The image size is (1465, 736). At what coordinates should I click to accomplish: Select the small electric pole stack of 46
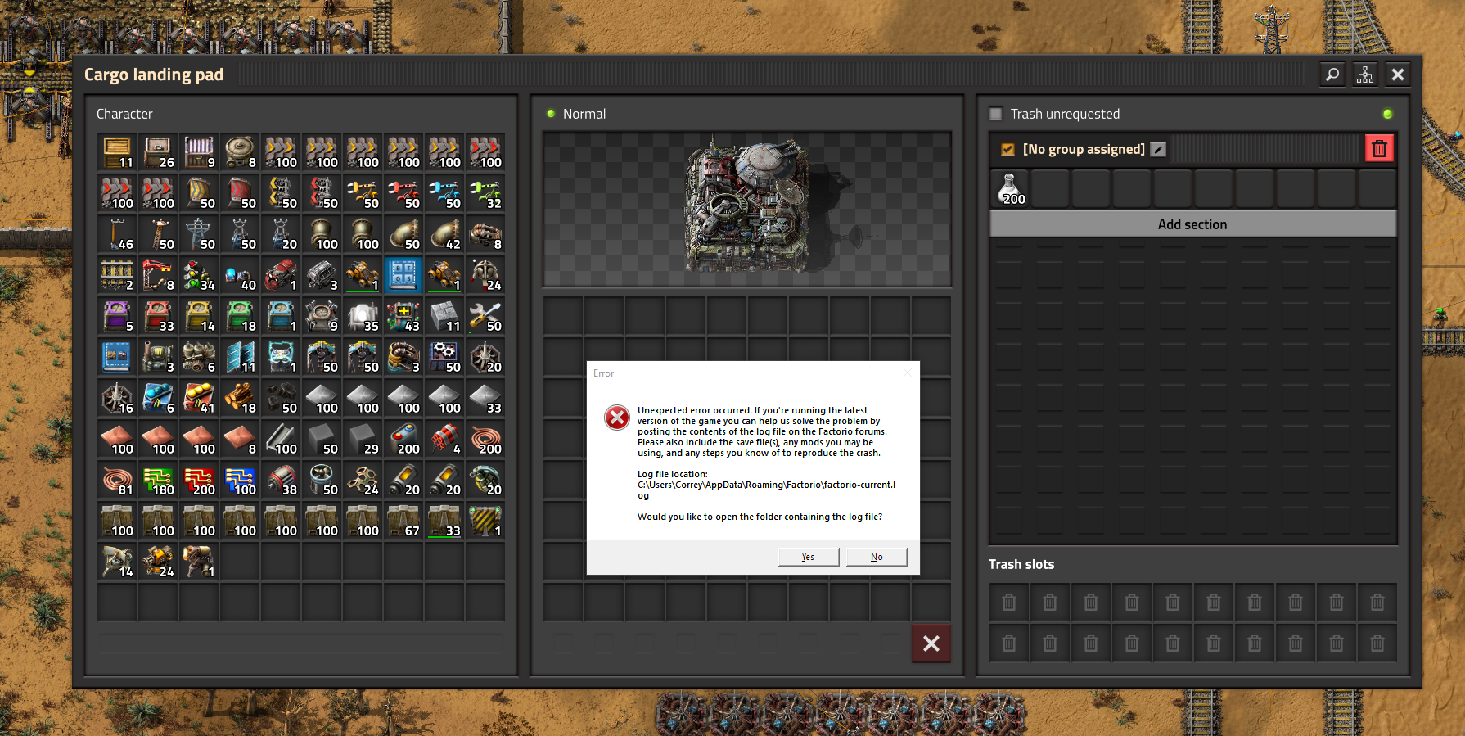pos(117,234)
